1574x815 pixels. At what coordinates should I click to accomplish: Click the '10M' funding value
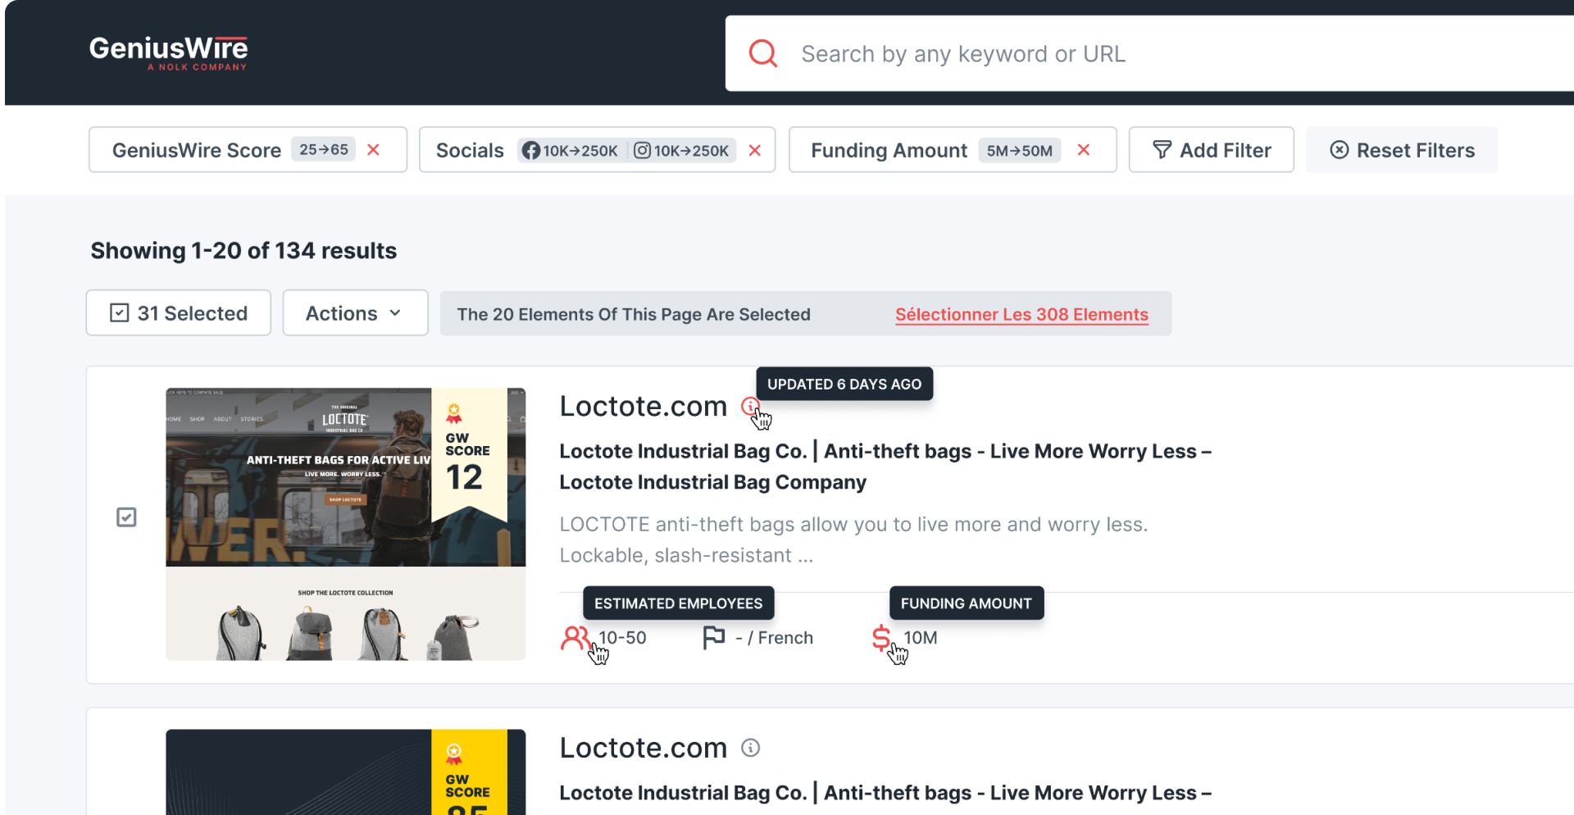click(920, 638)
